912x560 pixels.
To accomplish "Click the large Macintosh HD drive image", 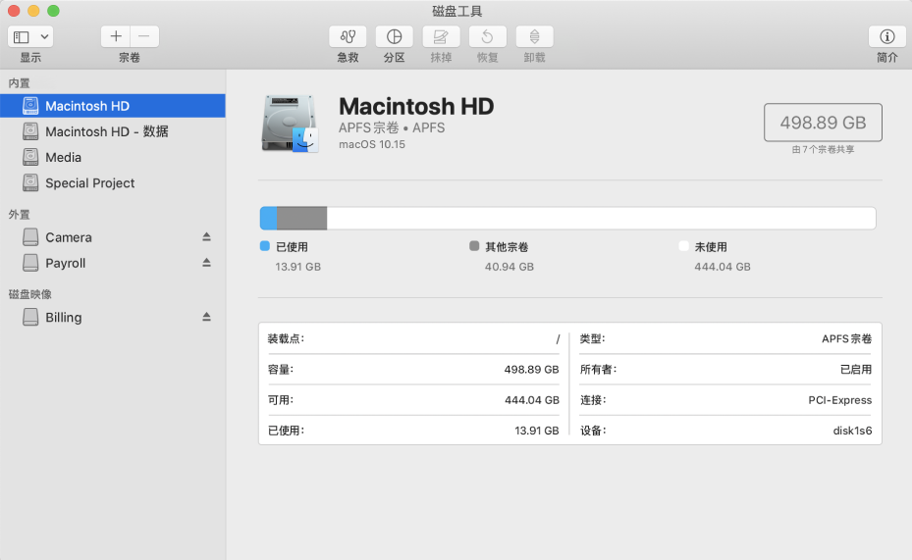I will tap(291, 125).
